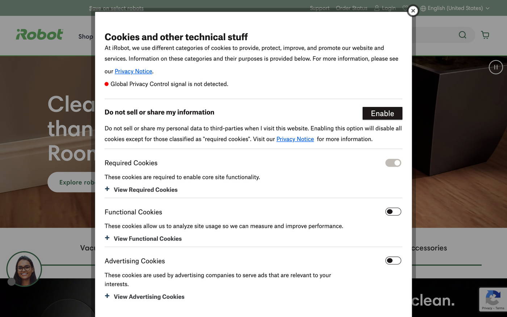Close the cookies dialog with the X icon
This screenshot has width=507, height=317.
413,11
